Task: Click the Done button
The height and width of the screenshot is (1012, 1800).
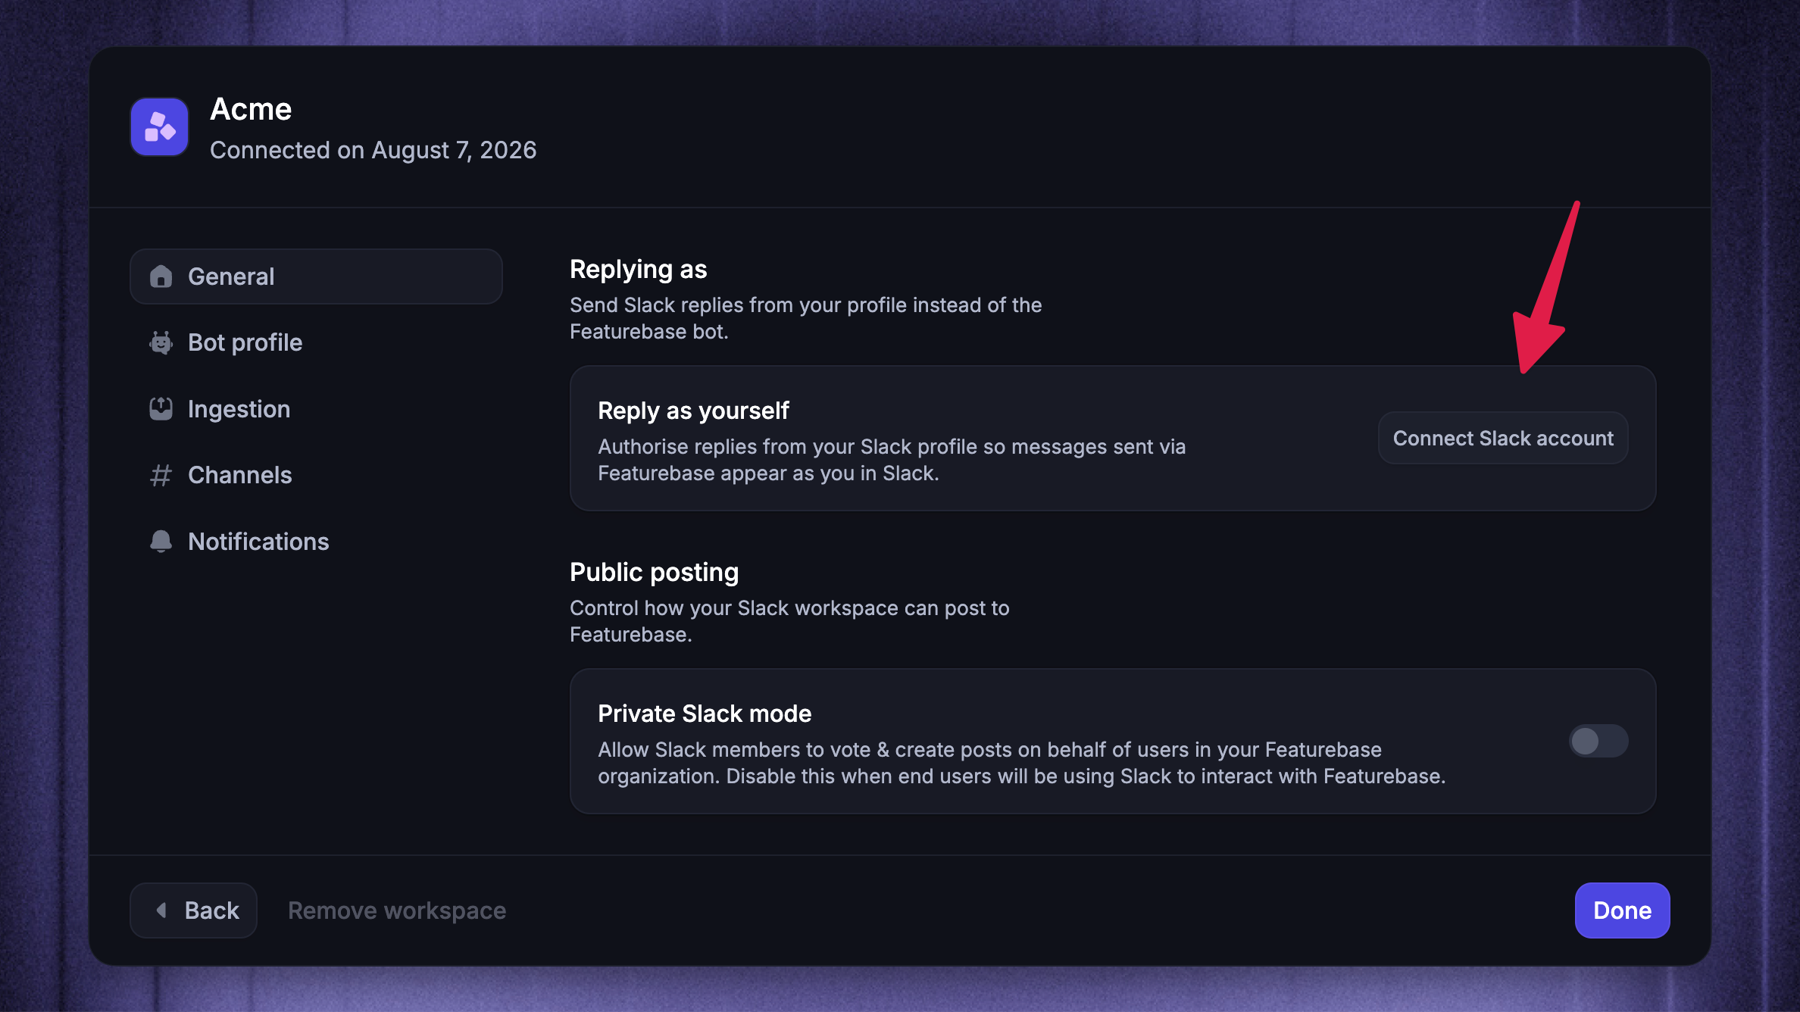Action: tap(1622, 910)
